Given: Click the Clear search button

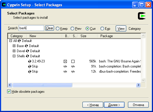Looking at the screenshot, I should coord(49,28).
